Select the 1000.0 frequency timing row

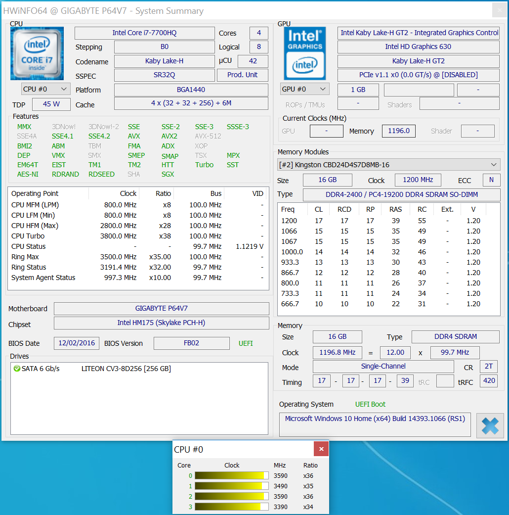tap(388, 252)
